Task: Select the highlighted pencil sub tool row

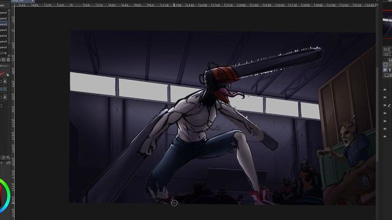Action: coord(4,24)
